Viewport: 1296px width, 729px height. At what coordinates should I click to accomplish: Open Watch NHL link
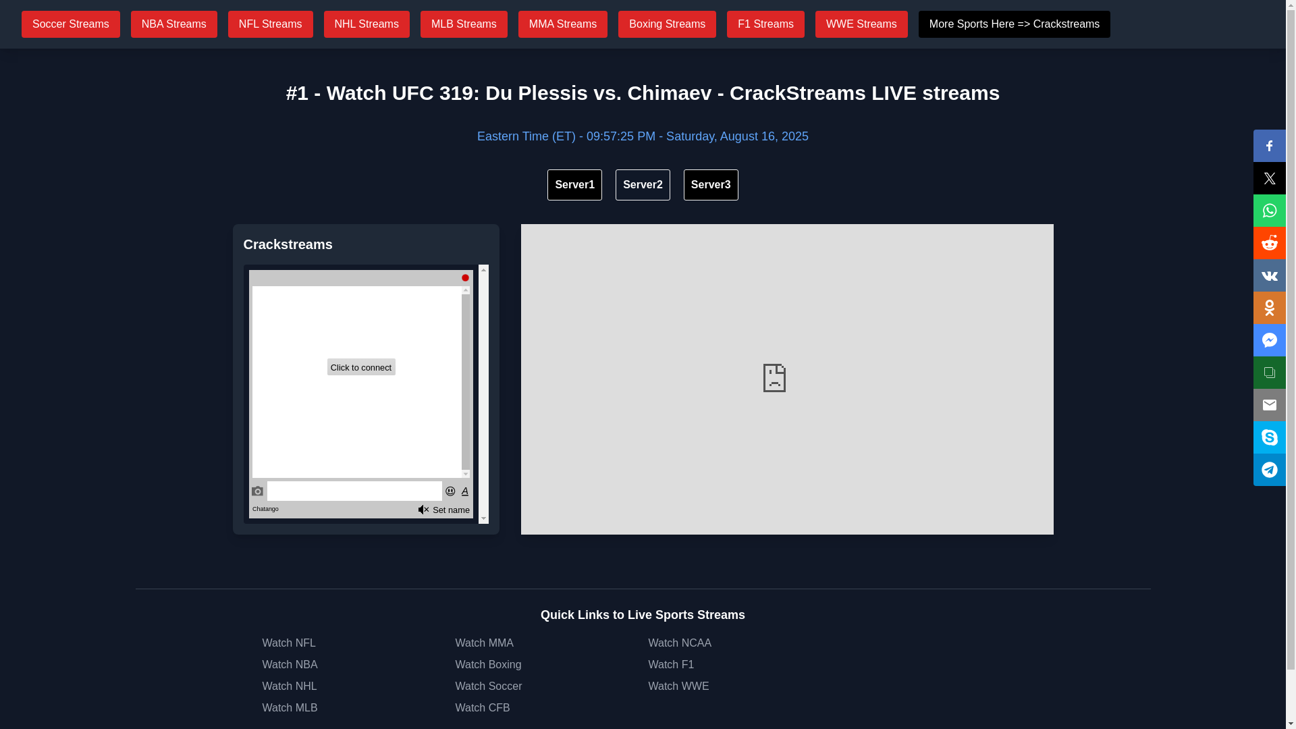pyautogui.click(x=290, y=686)
